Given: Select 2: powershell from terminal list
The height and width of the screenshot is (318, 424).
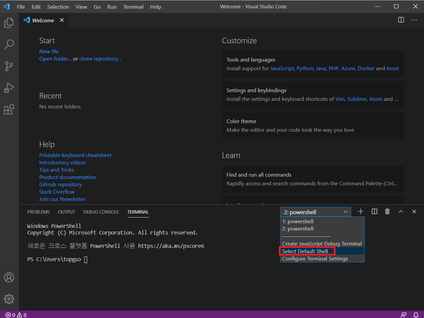Looking at the screenshot, I should click(322, 229).
